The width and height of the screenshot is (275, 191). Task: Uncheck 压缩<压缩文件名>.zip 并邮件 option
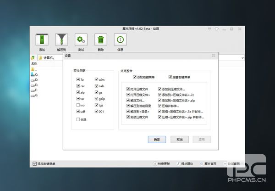click(x=160, y=117)
